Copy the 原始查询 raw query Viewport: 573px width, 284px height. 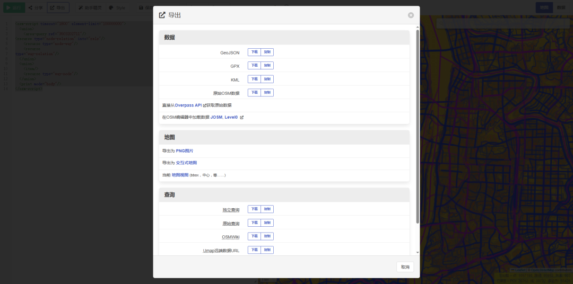coord(267,223)
